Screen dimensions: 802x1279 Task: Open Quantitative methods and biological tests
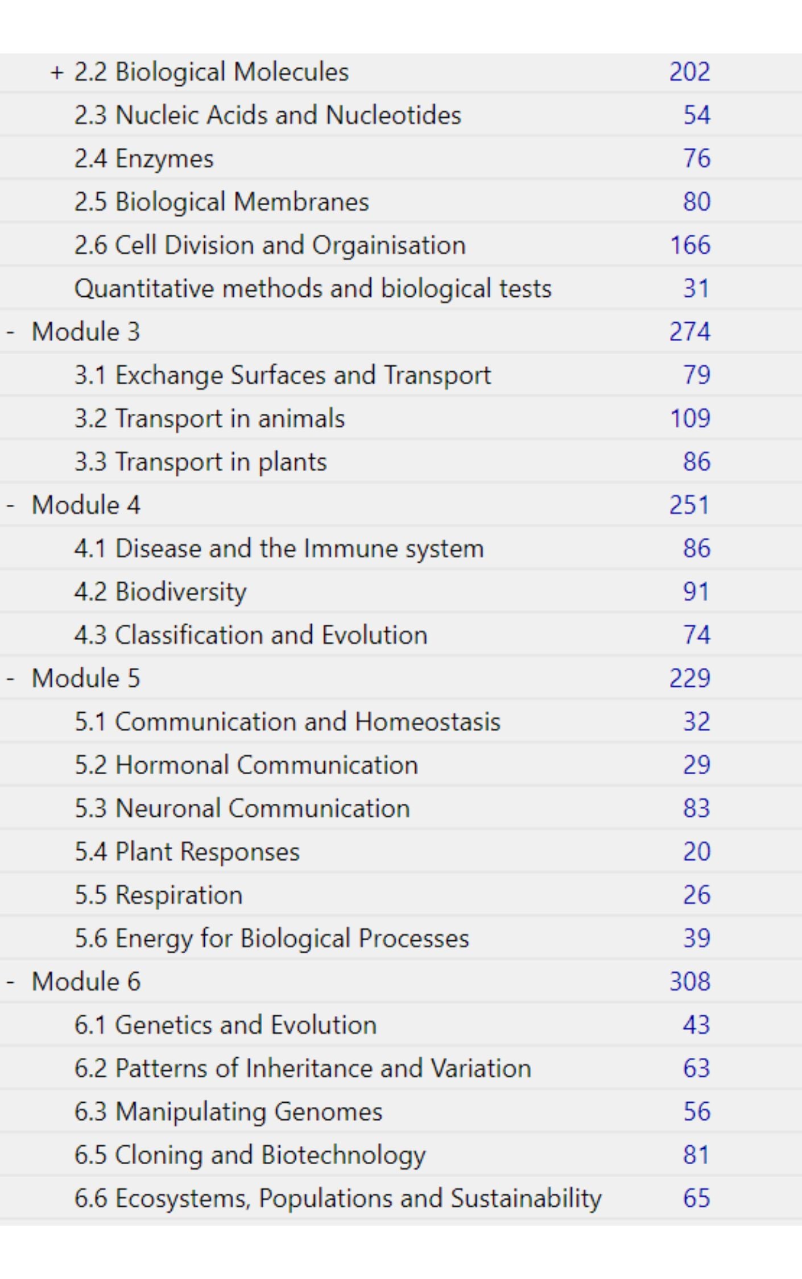(313, 289)
